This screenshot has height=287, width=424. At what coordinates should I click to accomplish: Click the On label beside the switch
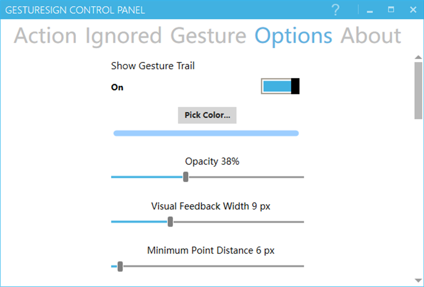[117, 87]
